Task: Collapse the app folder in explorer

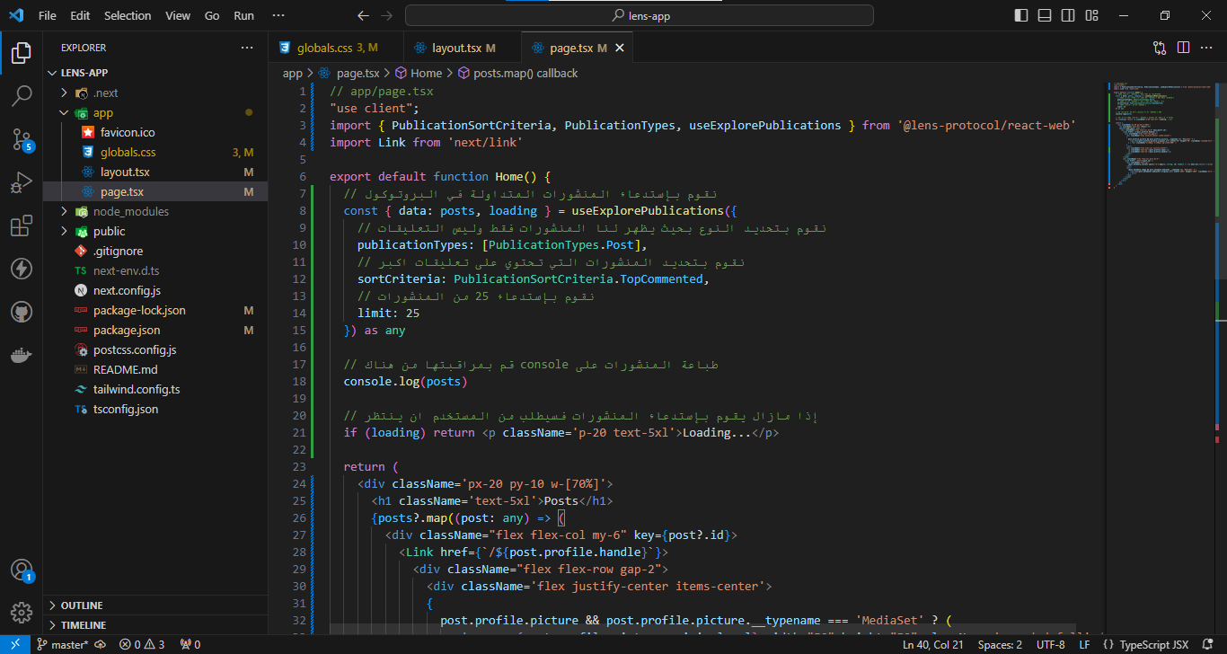Action: pyautogui.click(x=102, y=112)
